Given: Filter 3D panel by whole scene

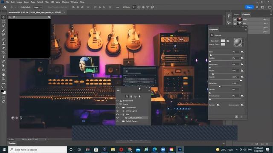Looking at the screenshot, I should tap(127, 96).
